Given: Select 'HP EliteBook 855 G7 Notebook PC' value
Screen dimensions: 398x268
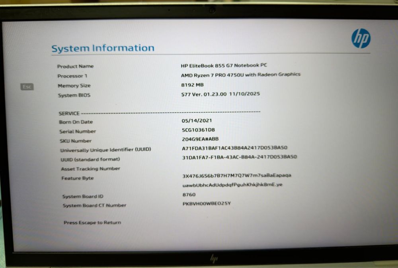Looking at the screenshot, I should click(224, 65).
